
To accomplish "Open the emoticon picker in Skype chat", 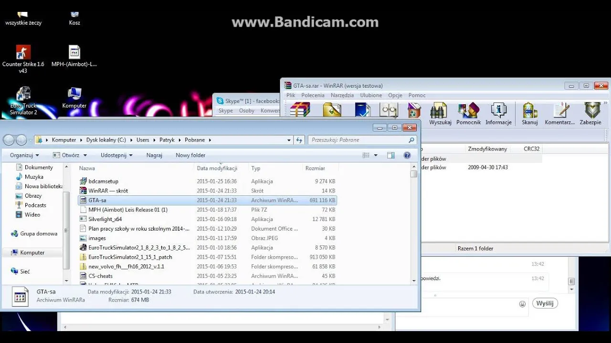I will point(522,304).
